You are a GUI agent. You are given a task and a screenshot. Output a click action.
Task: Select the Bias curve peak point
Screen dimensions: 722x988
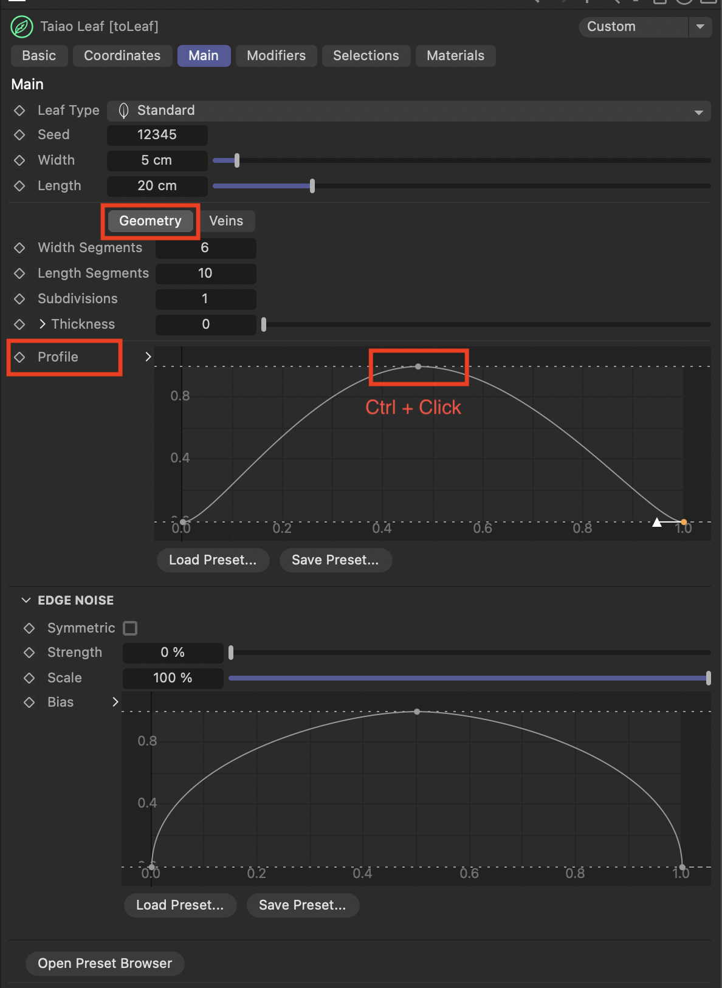coord(417,712)
